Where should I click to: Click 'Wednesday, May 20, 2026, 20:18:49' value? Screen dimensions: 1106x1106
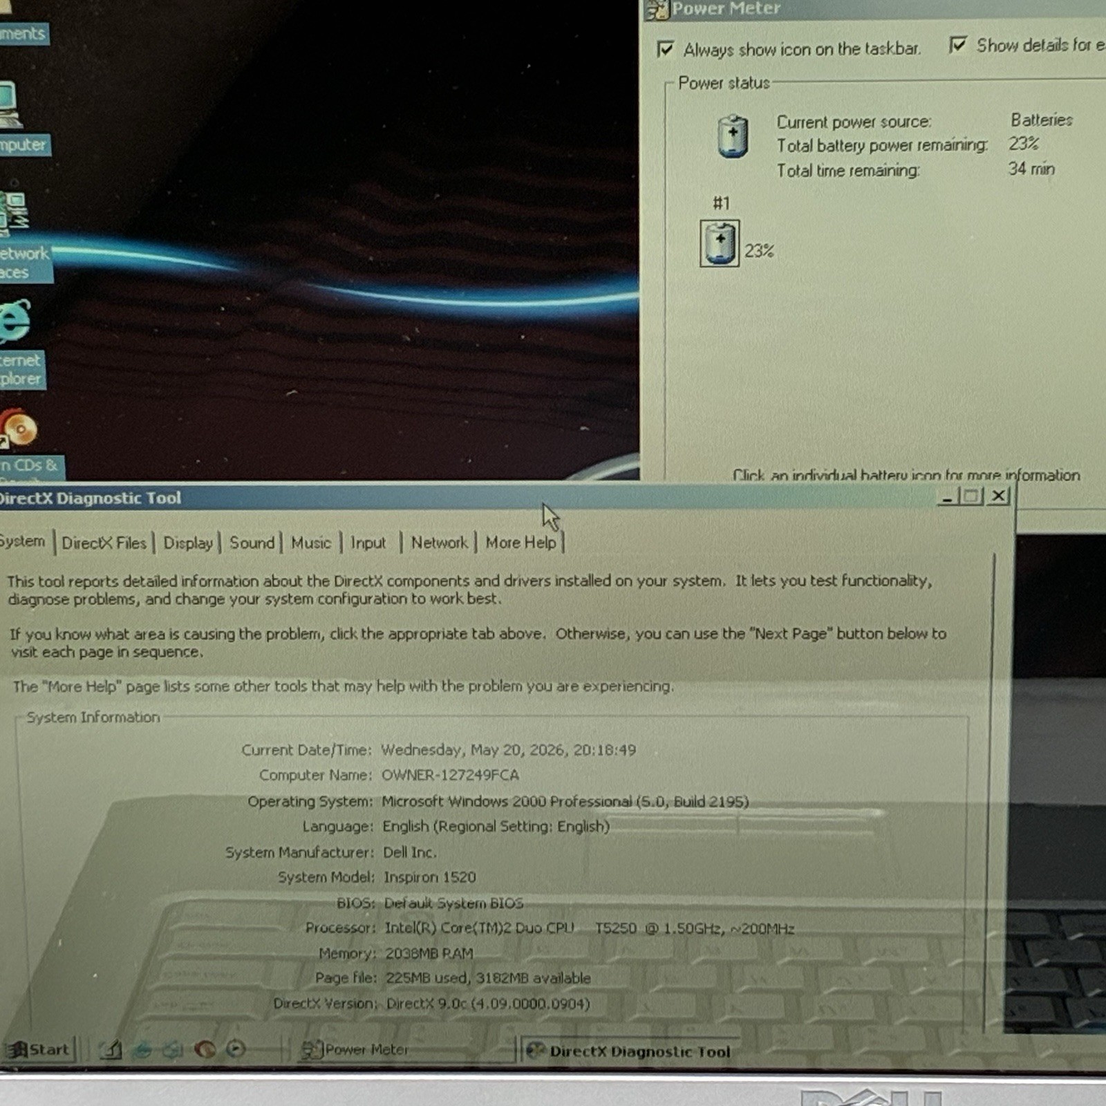(508, 750)
